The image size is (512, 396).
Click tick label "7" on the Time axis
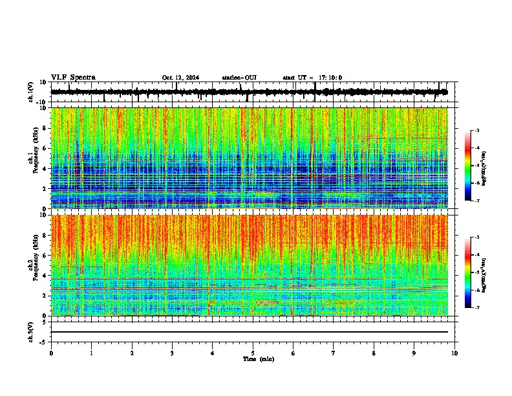click(x=334, y=353)
